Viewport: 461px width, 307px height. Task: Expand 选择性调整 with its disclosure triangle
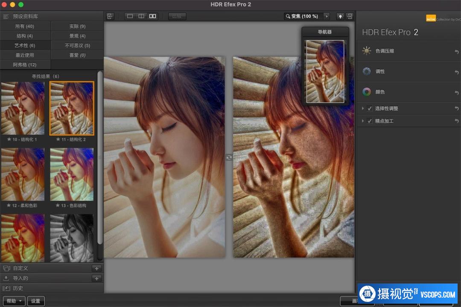[x=362, y=108]
